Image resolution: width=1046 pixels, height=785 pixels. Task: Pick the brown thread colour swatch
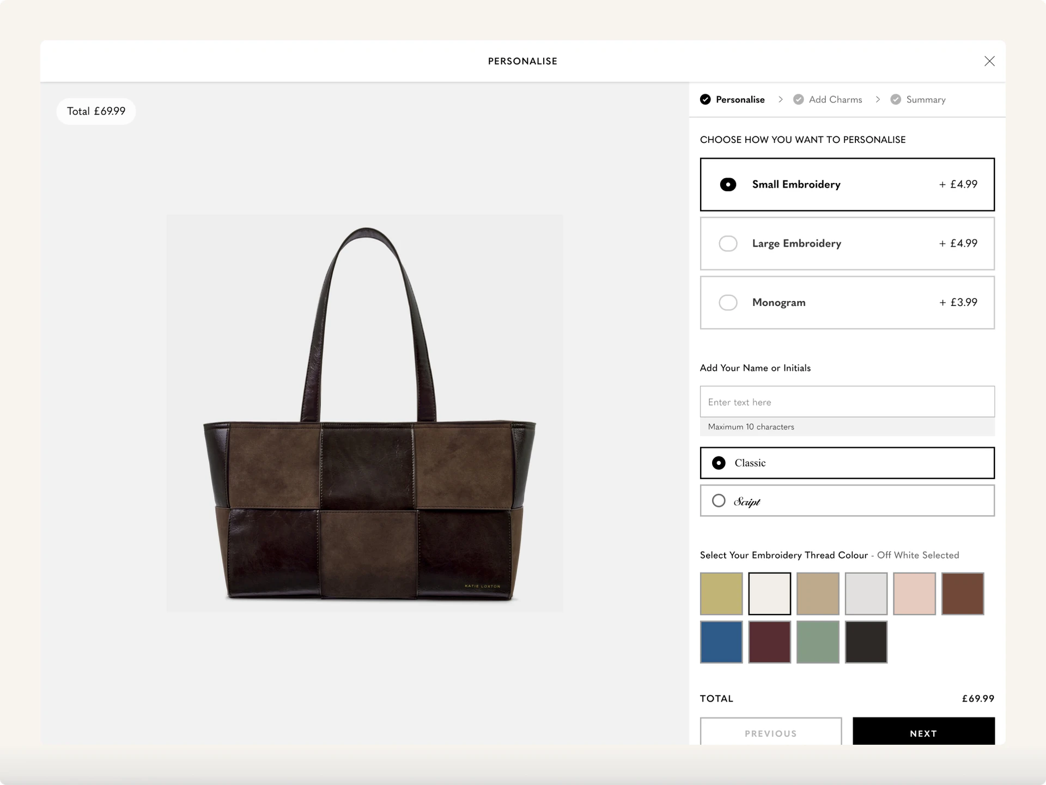point(963,594)
